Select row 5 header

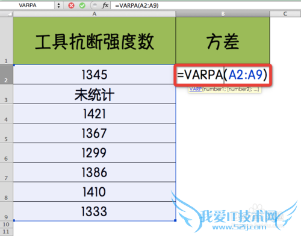click(7, 133)
